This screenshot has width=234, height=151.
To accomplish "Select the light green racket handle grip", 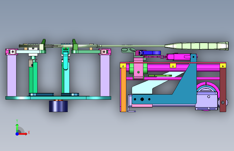I will pos(196,46).
